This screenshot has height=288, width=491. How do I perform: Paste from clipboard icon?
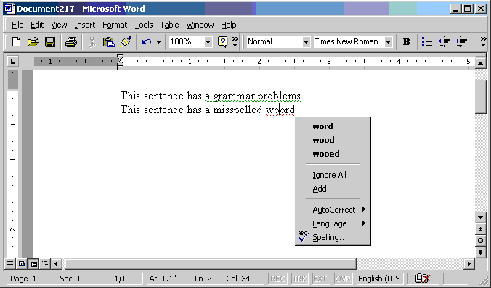click(x=109, y=41)
